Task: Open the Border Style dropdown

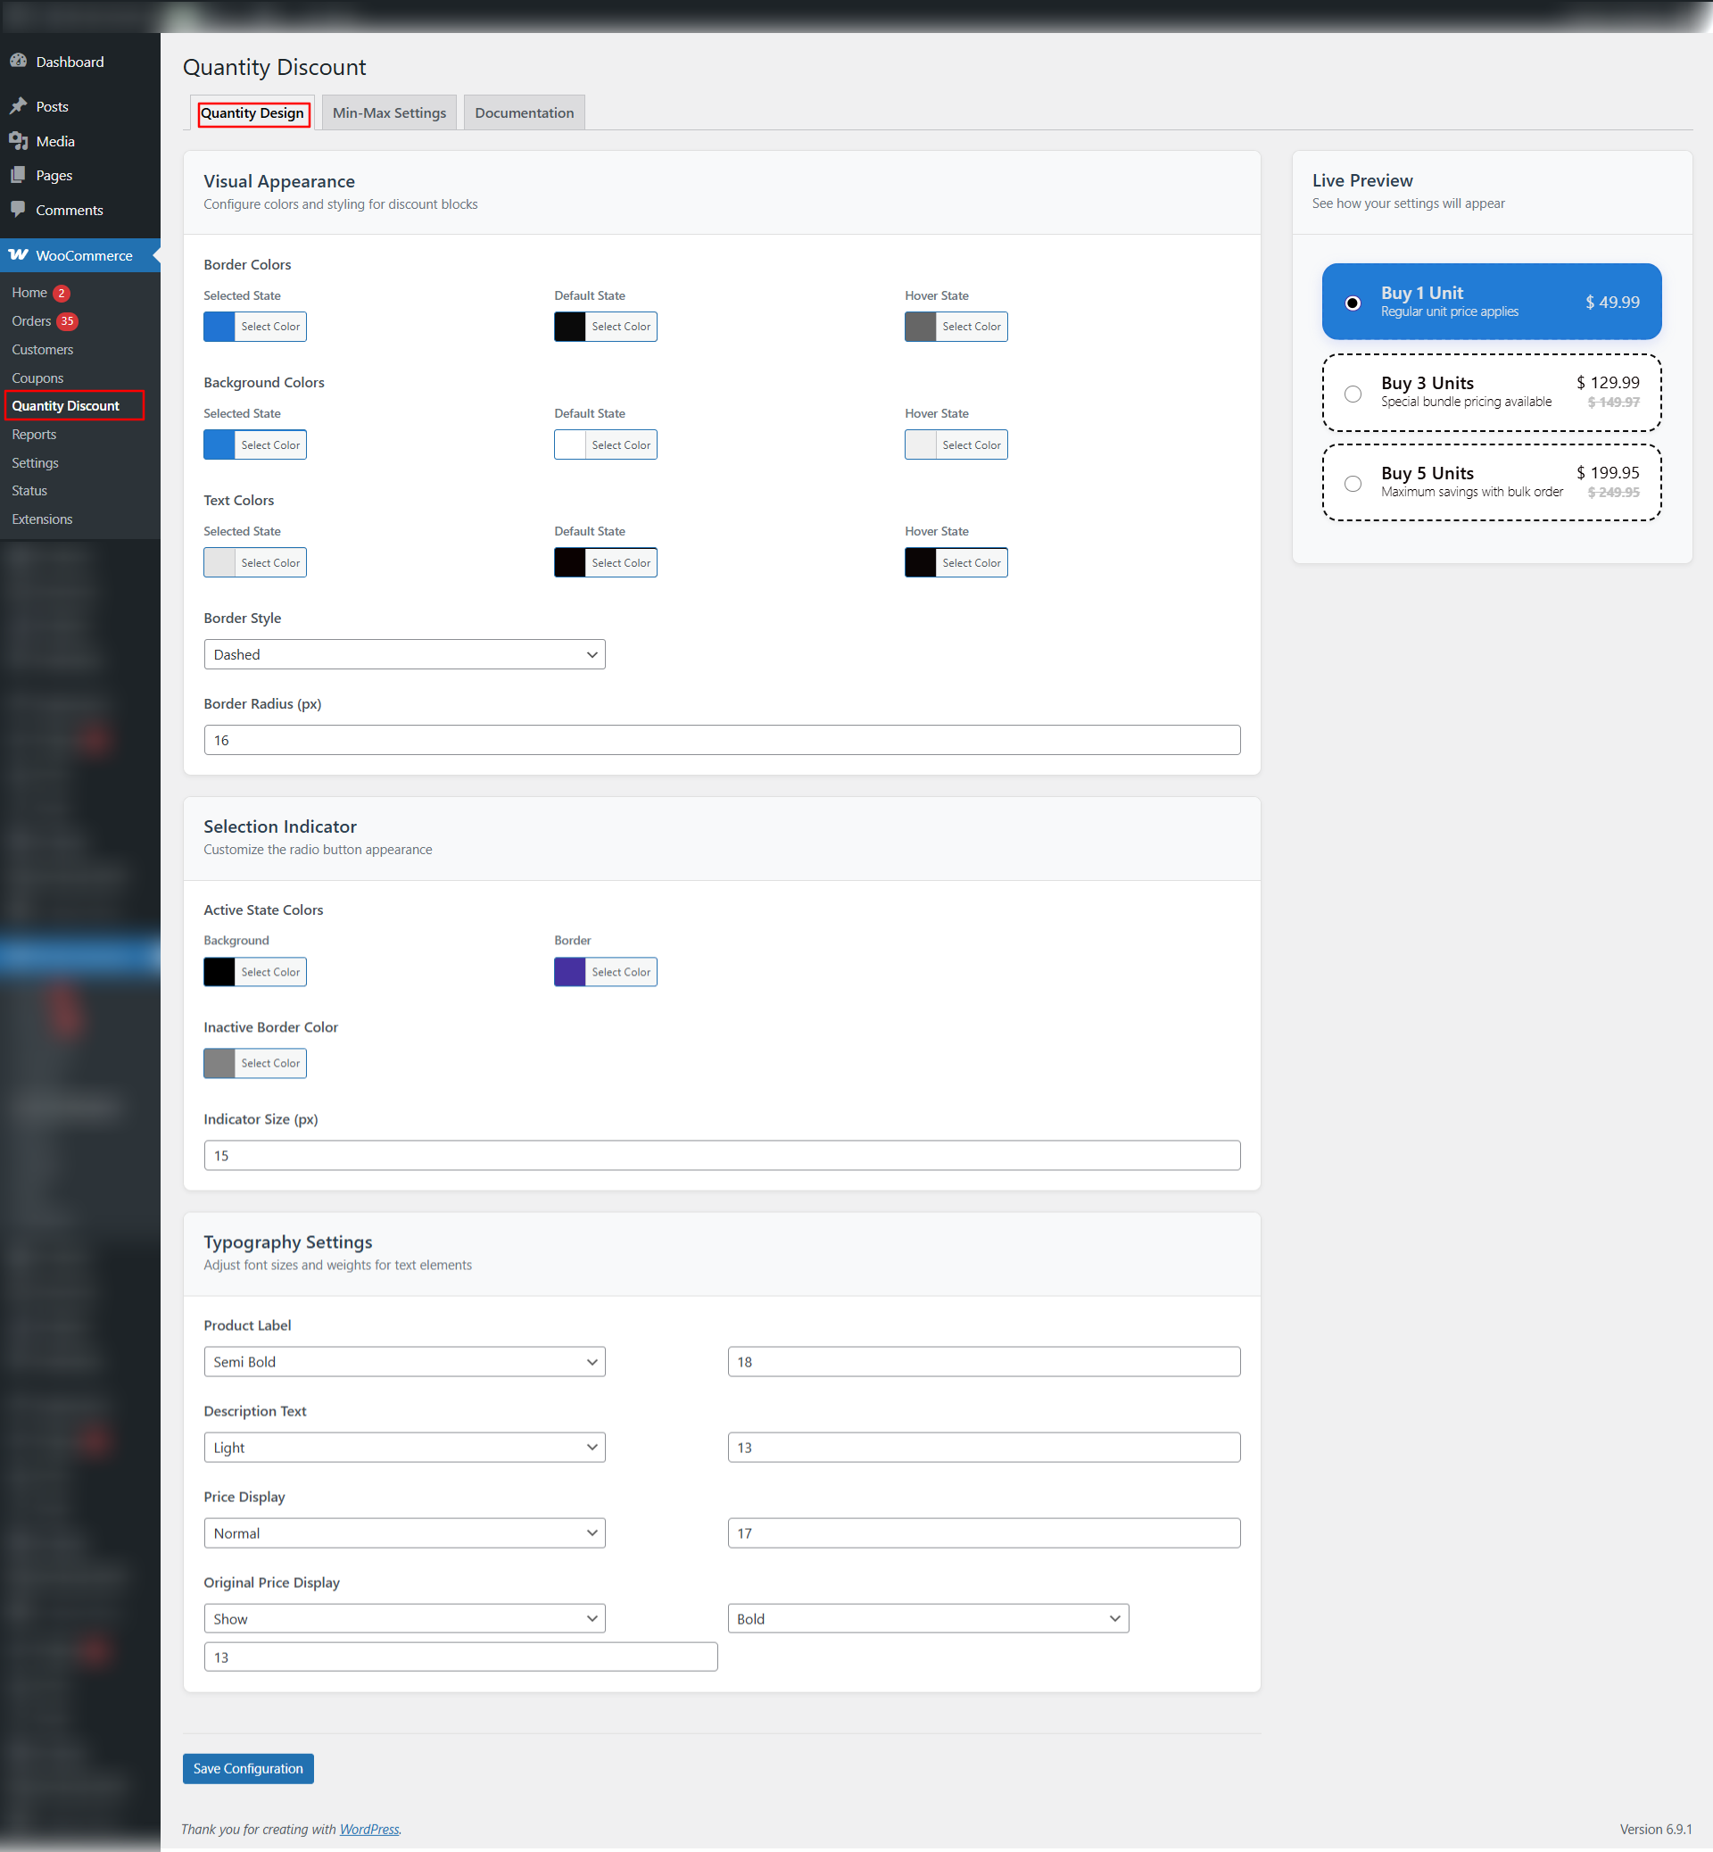Action: coord(404,655)
